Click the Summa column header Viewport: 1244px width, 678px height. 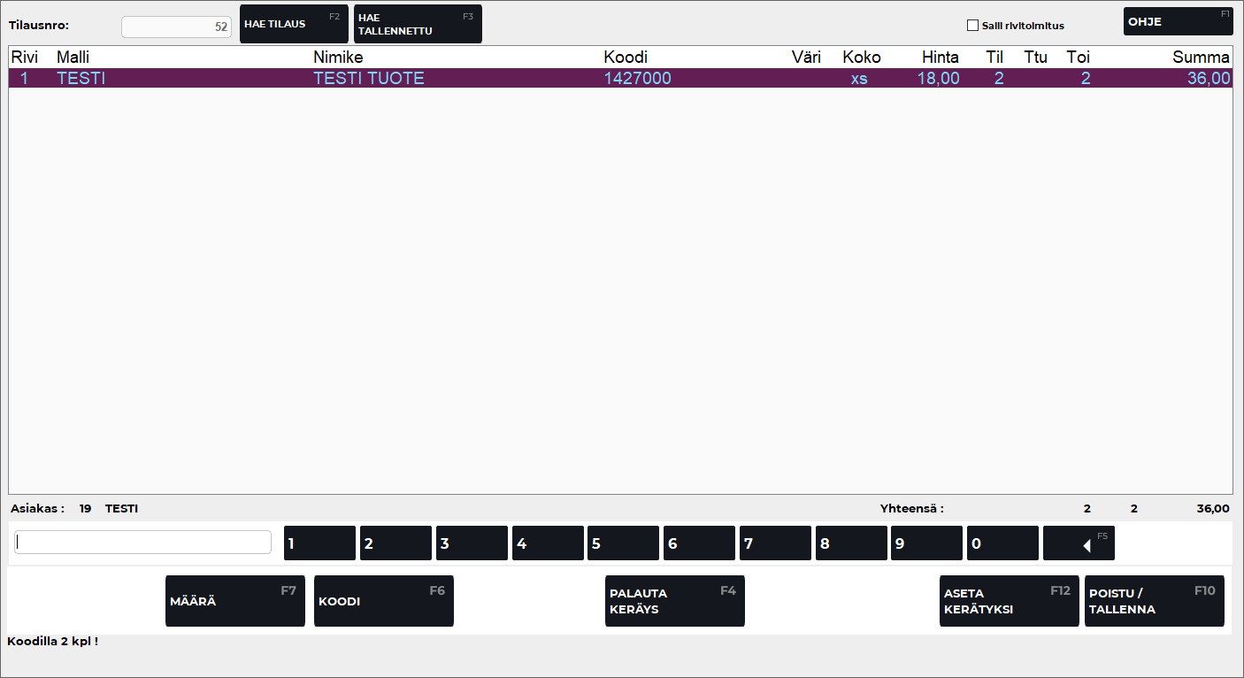coord(1201,58)
